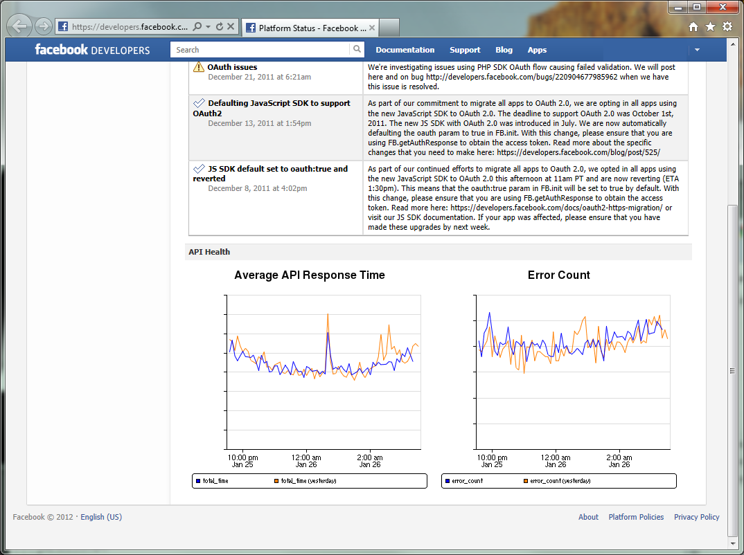The image size is (744, 555).
Task: Submit search with the magnifier button
Action: pos(357,49)
